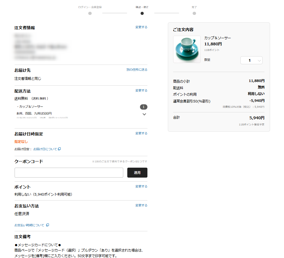Open the お支払い時期について link
Screen dimensions: 284x258
click(29, 225)
